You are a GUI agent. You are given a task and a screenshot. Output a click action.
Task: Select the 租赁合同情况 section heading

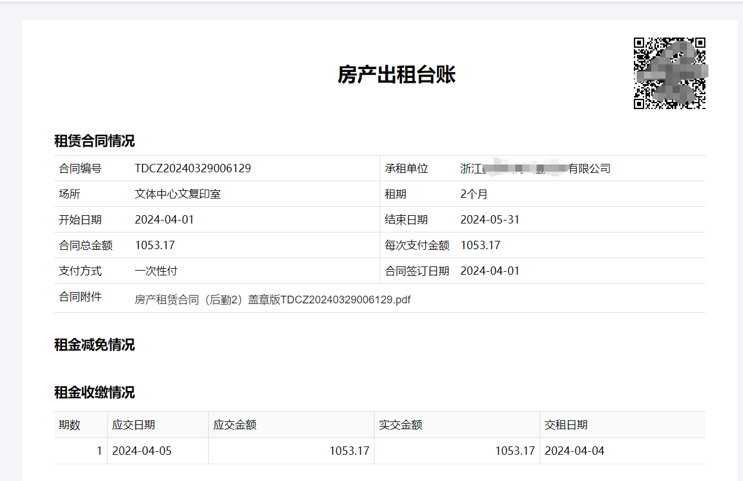[93, 141]
